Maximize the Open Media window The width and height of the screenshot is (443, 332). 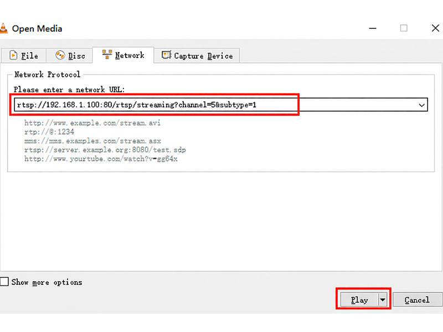[404, 28]
